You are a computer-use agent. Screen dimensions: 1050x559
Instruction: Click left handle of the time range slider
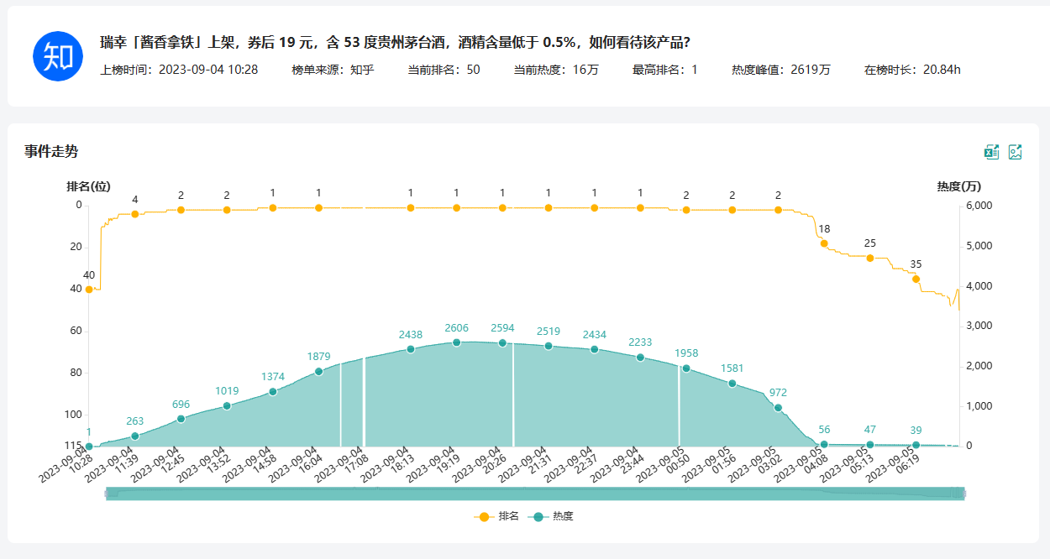[106, 494]
